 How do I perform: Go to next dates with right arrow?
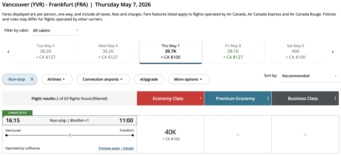pyautogui.click(x=332, y=52)
